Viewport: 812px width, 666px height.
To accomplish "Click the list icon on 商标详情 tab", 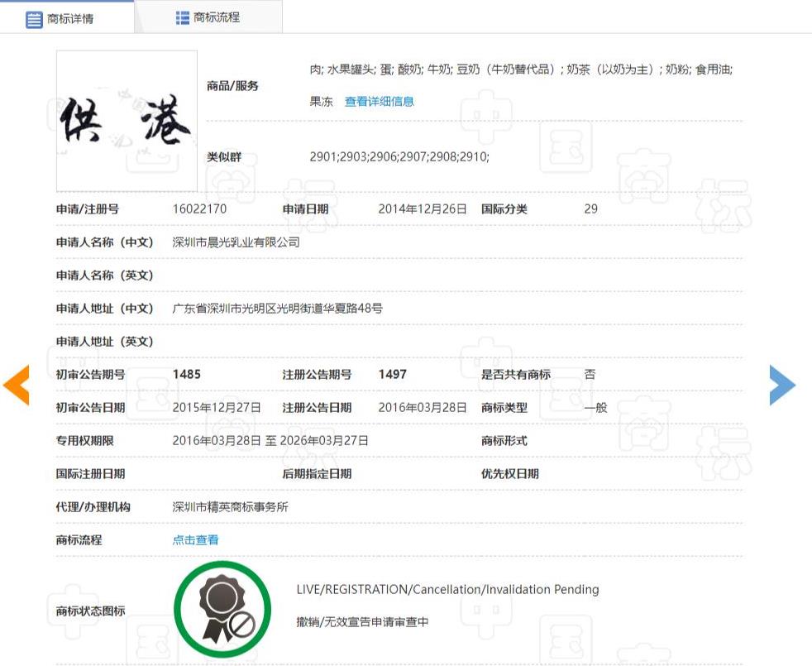I will [34, 19].
